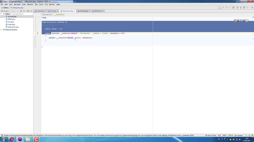Close the Car.php editor tab
The width and height of the screenshot is (254, 142).
tap(57, 11)
